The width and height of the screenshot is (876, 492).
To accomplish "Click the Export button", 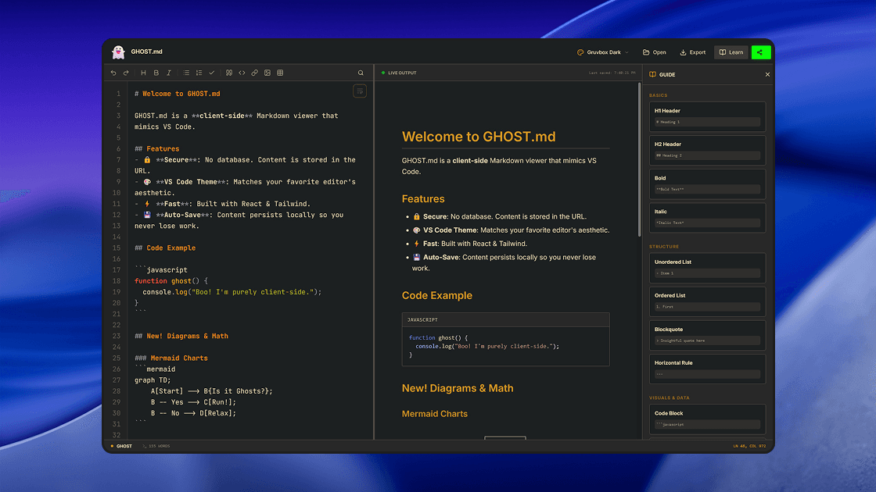I will coord(693,52).
